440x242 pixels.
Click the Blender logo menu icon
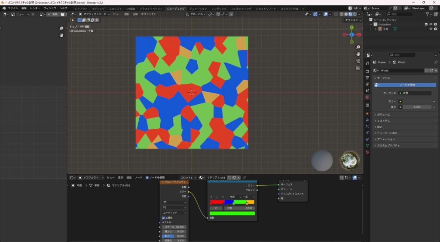tap(4, 9)
